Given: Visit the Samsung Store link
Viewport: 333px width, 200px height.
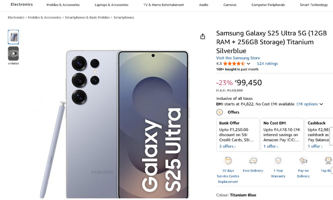Looking at the screenshot, I should [x=238, y=58].
